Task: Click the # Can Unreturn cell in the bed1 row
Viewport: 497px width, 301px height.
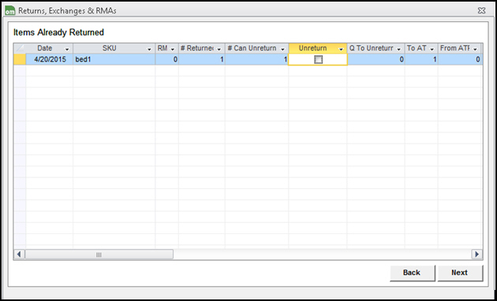Action: point(256,60)
